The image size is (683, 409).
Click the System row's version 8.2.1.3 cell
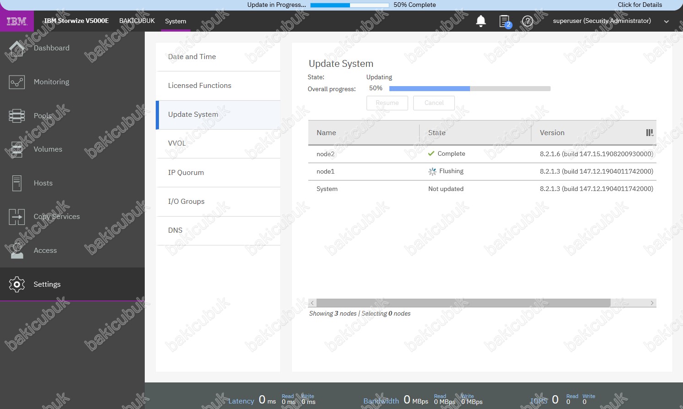click(x=596, y=189)
